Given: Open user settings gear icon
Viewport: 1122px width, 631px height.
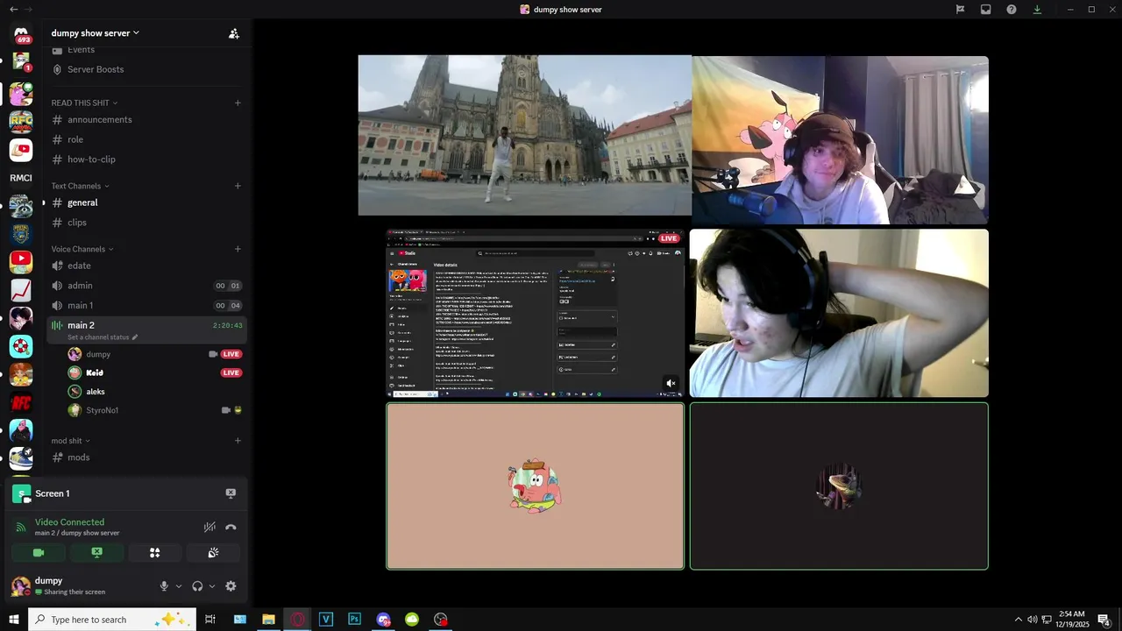Looking at the screenshot, I should [x=231, y=586].
